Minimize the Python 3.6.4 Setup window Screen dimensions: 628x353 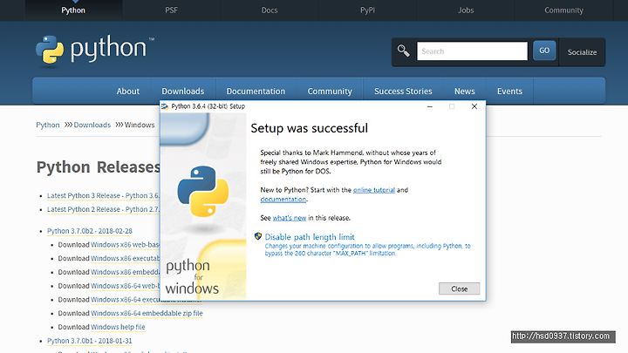coord(430,106)
